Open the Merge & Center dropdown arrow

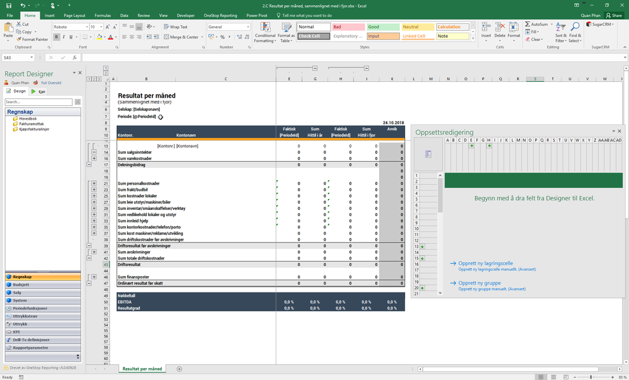(x=201, y=37)
